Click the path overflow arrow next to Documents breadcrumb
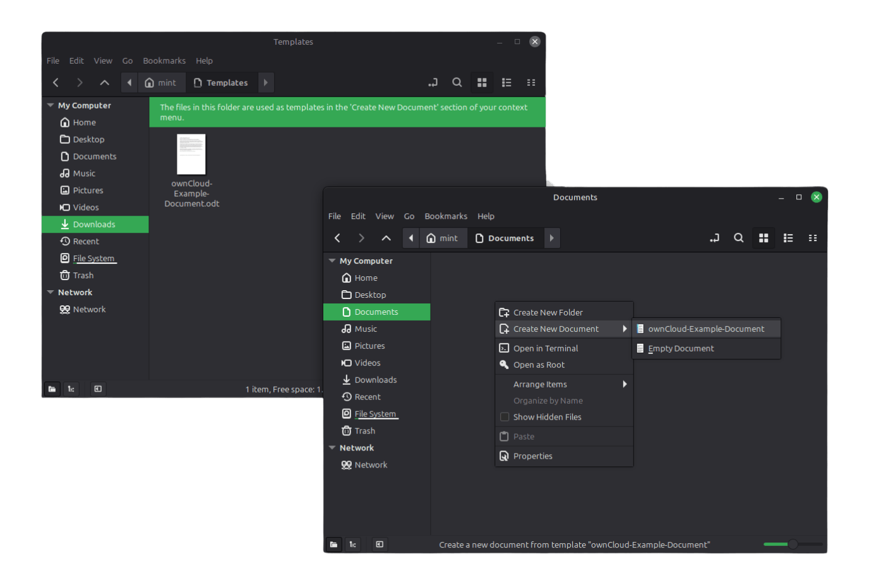The image size is (874, 576). coord(551,238)
